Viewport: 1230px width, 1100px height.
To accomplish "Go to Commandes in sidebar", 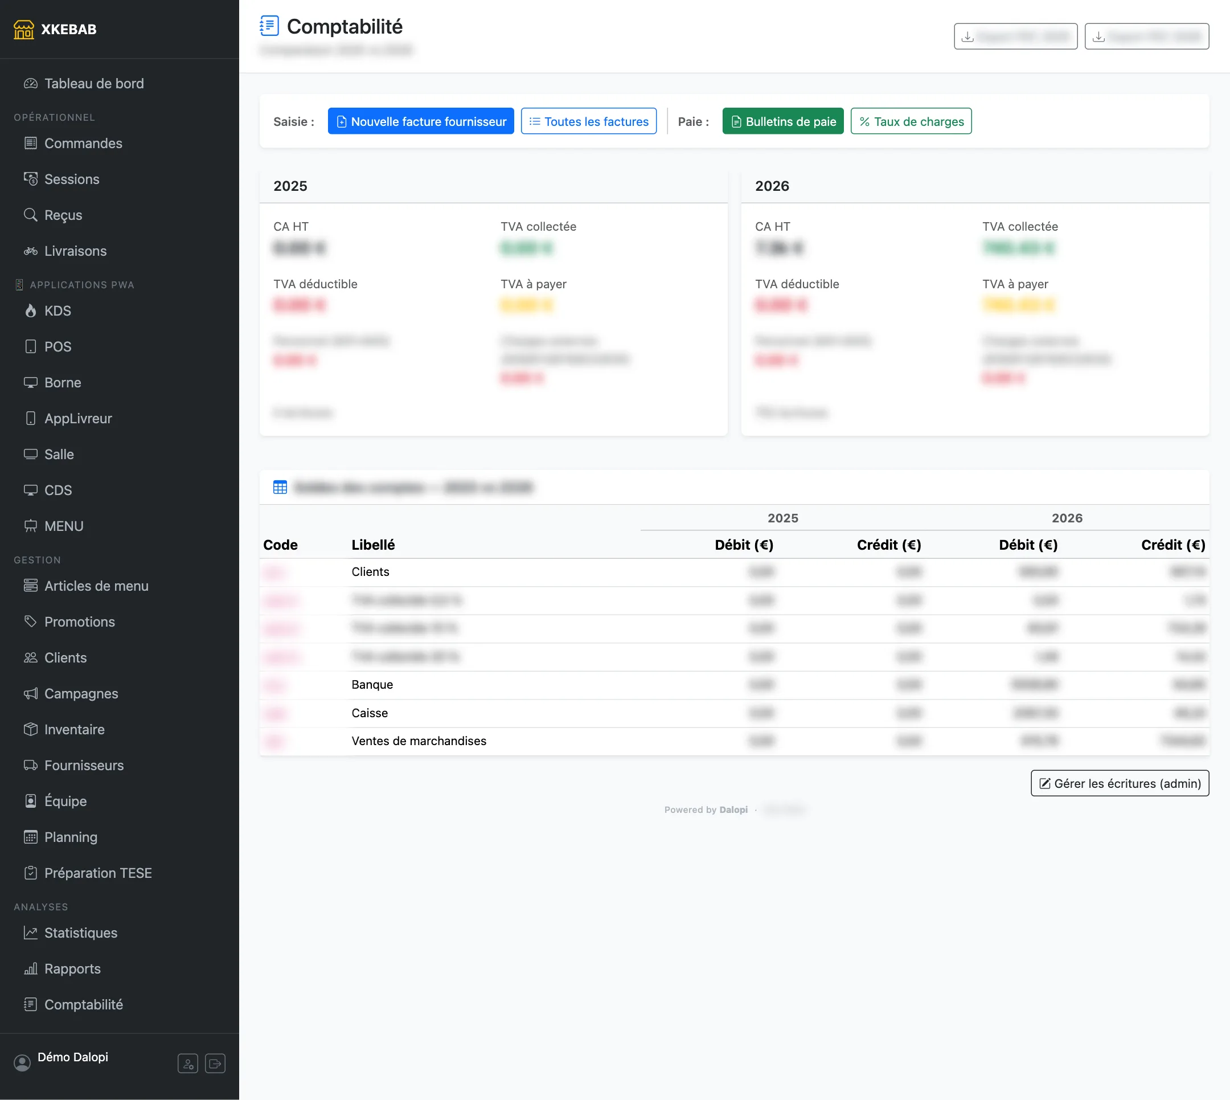I will [x=73, y=143].
